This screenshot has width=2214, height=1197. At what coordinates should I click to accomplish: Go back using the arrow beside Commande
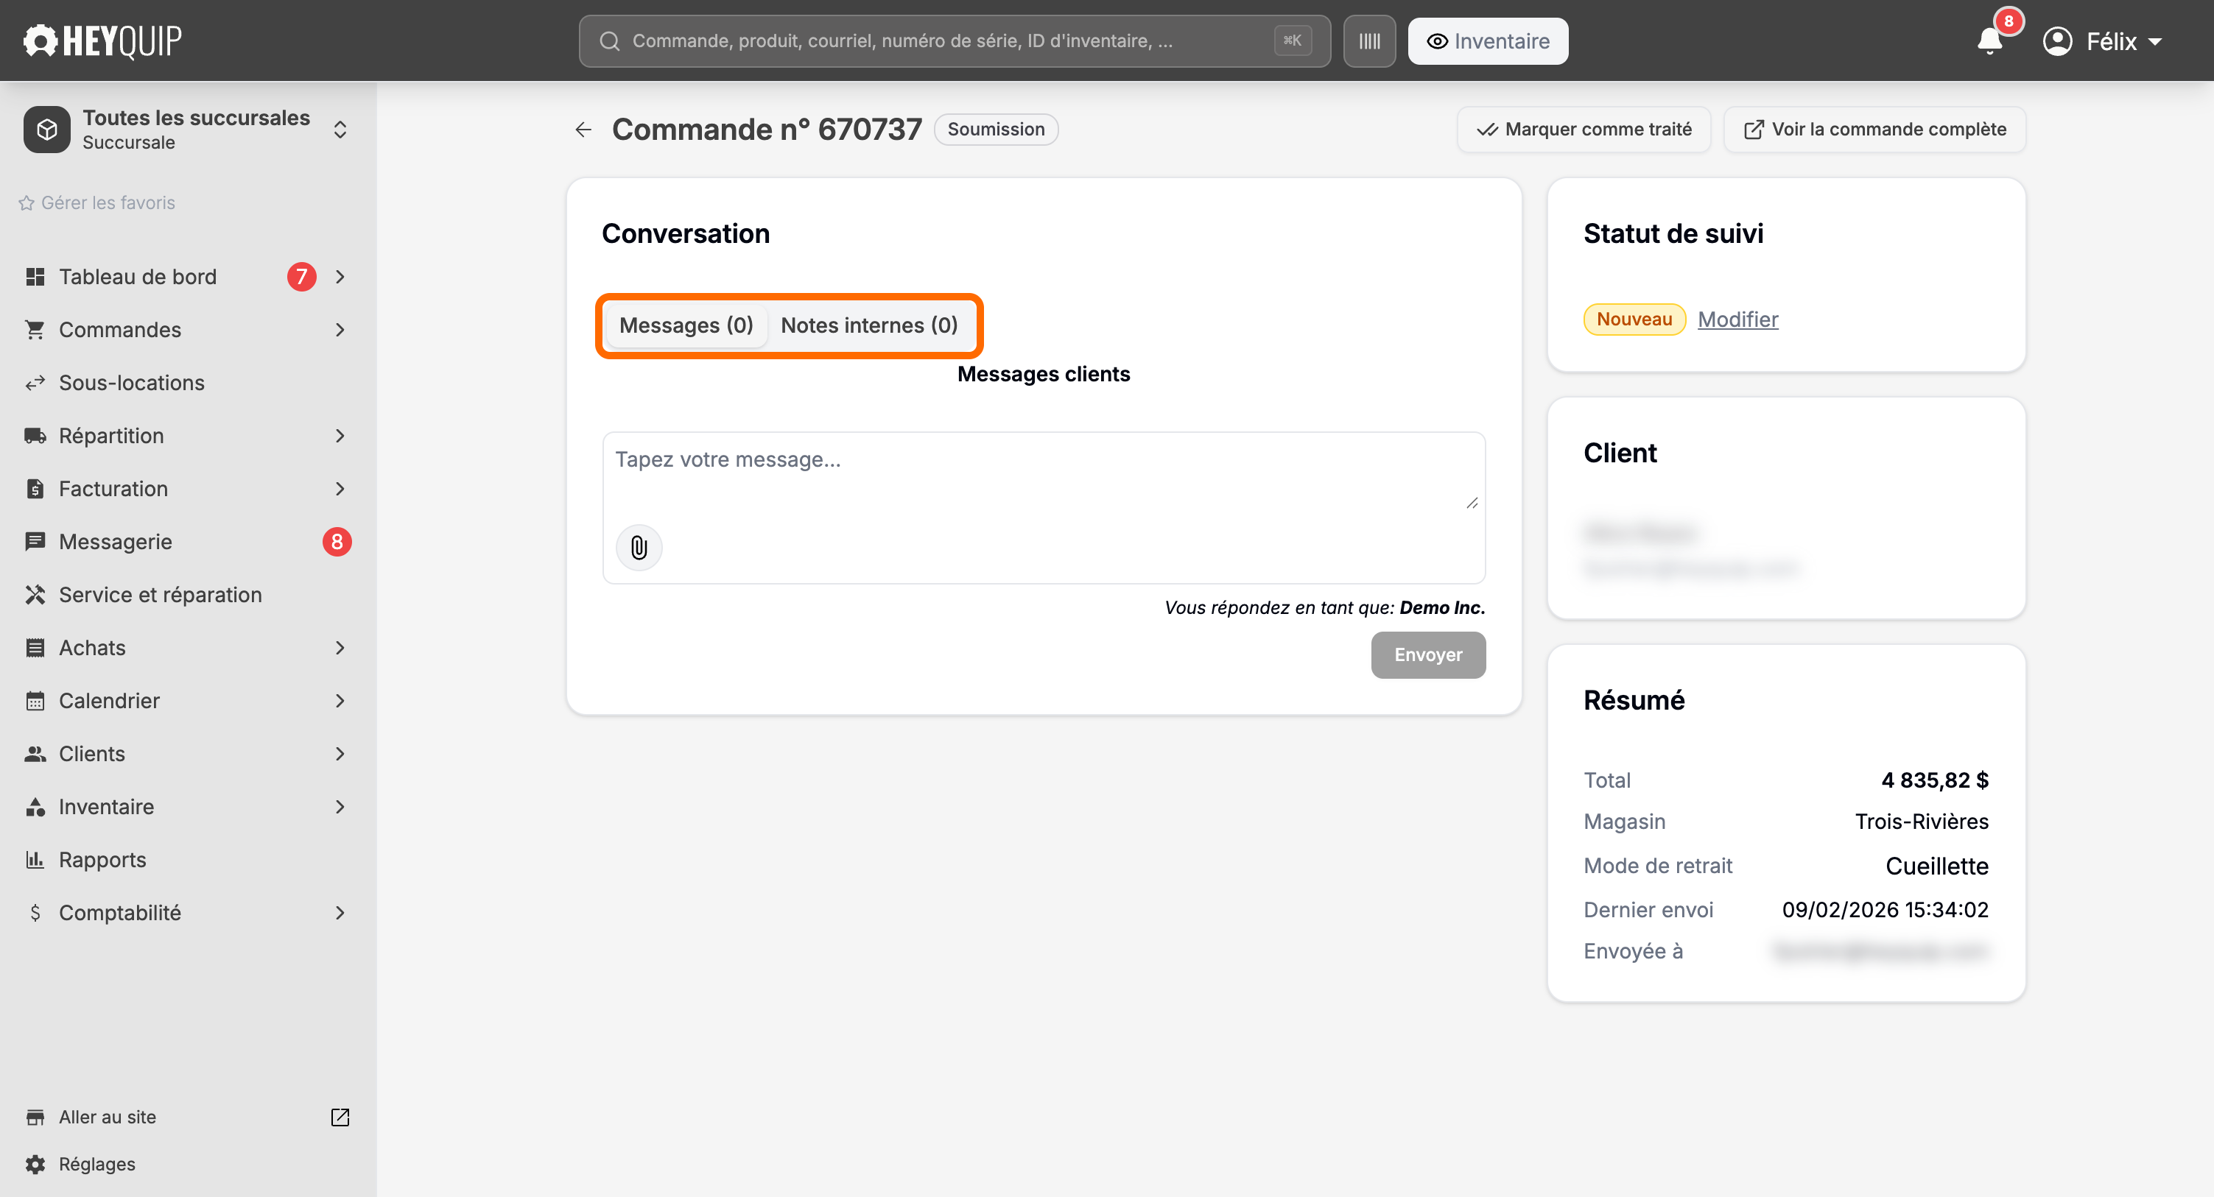tap(583, 130)
